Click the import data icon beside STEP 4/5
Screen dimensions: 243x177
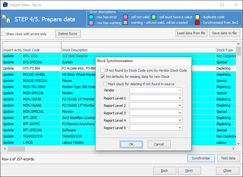click(x=6, y=19)
